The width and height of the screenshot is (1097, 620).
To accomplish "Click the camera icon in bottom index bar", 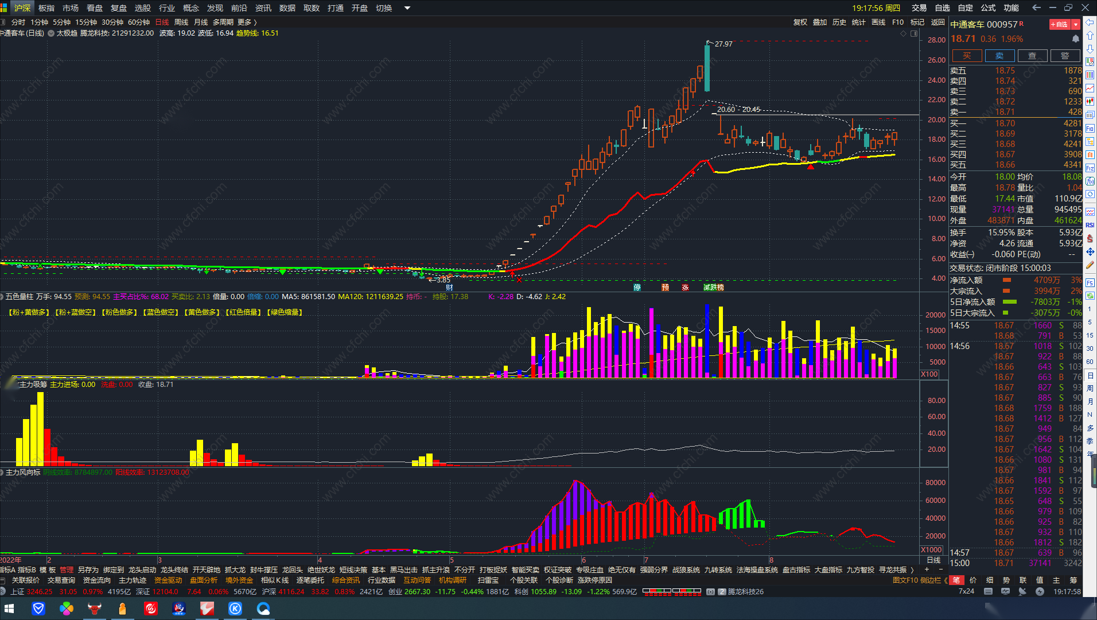I will point(711,591).
